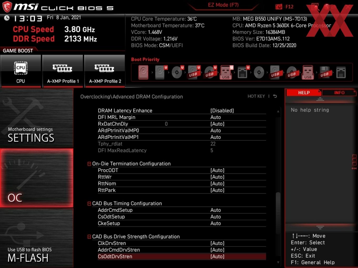
Task: Select the RxDatChnDly row label
Action: [x=113, y=124]
